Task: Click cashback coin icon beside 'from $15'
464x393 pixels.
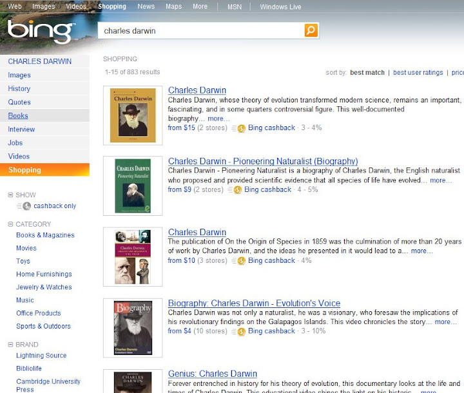Action: (x=242, y=128)
